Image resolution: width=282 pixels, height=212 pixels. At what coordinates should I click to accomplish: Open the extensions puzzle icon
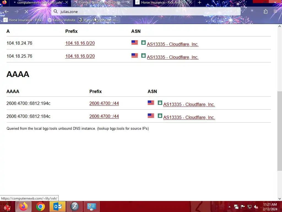265,12
